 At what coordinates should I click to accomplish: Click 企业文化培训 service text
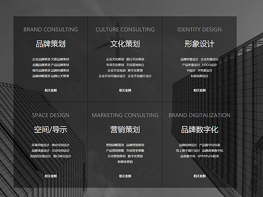[116, 71]
